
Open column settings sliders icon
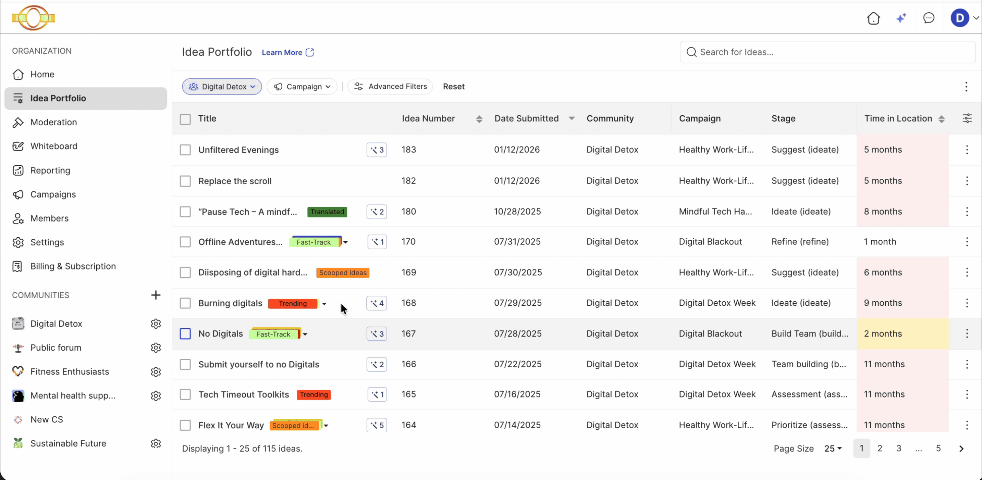[967, 118]
